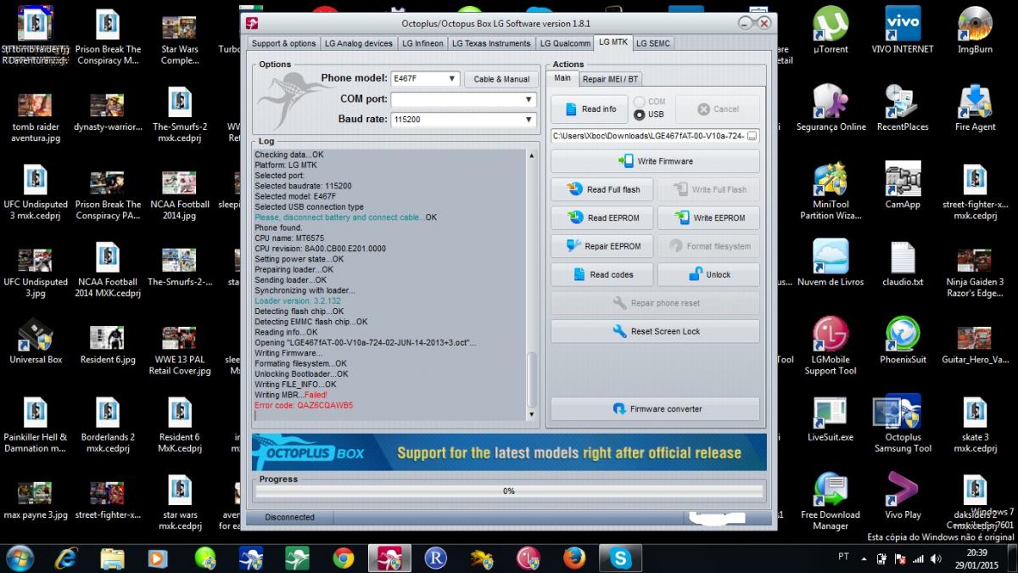
Task: Open Internet Explorer from taskbar
Action: click(66, 558)
